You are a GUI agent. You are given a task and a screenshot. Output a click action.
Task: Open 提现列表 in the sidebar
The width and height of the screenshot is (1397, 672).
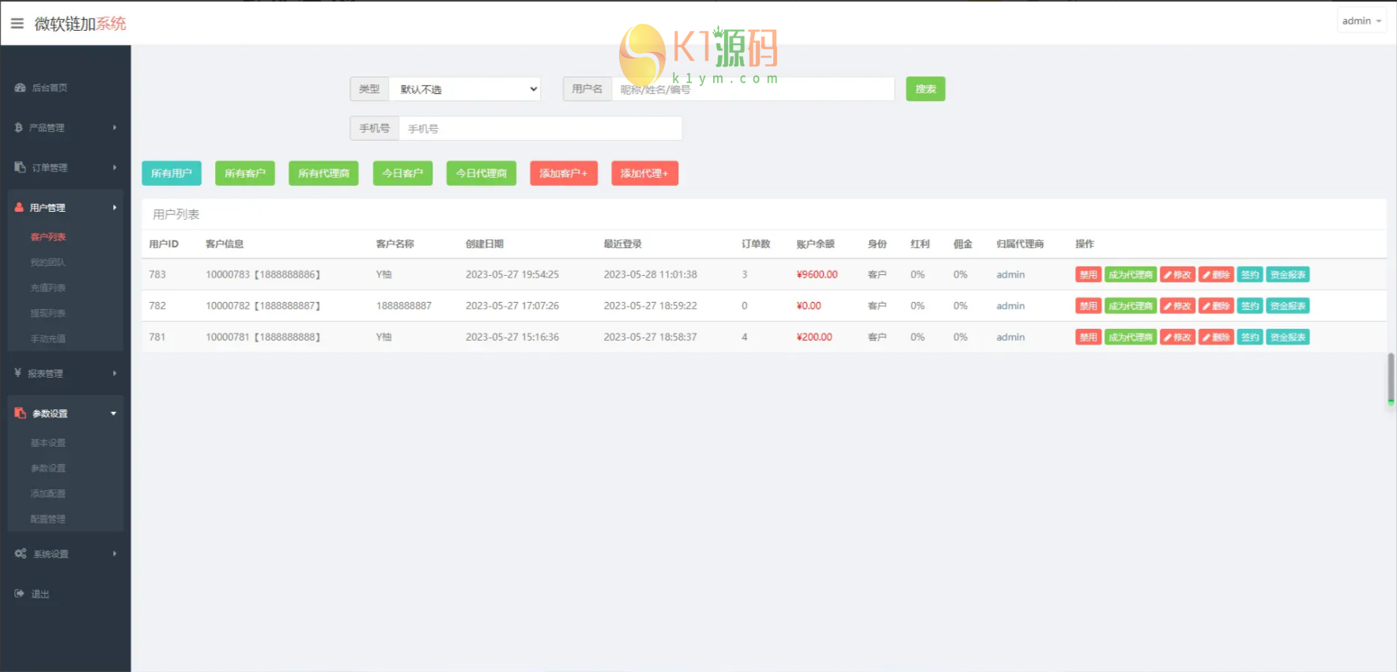tap(48, 313)
